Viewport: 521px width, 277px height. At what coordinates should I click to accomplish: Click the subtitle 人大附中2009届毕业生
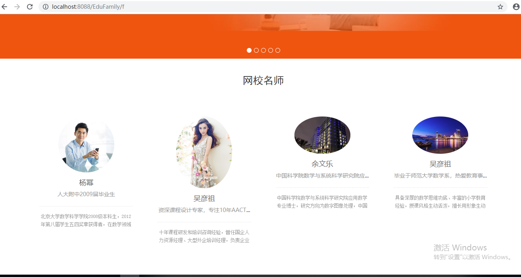(87, 194)
